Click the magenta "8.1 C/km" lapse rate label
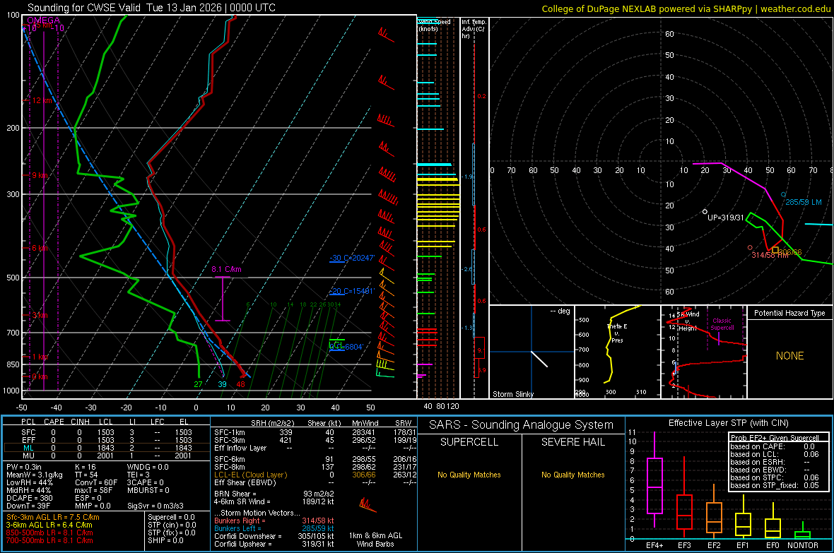Viewport: 834px width, 553px height. [227, 269]
